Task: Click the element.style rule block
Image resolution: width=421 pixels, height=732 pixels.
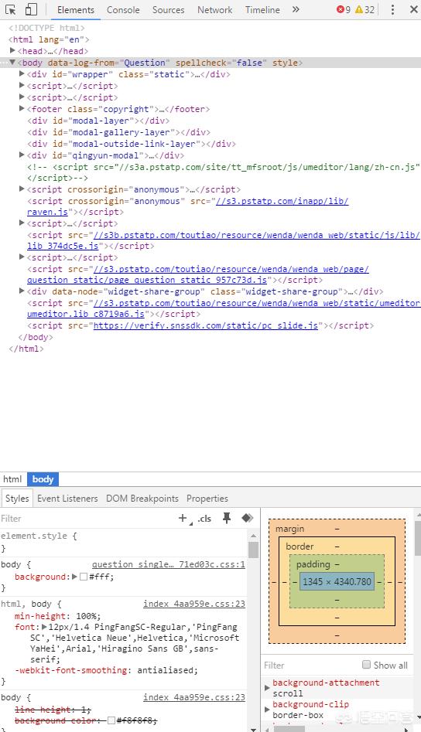Action: point(123,542)
